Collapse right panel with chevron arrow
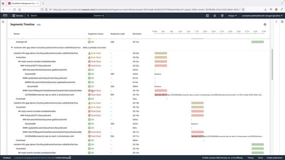The width and height of the screenshot is (285, 160). [276, 22]
